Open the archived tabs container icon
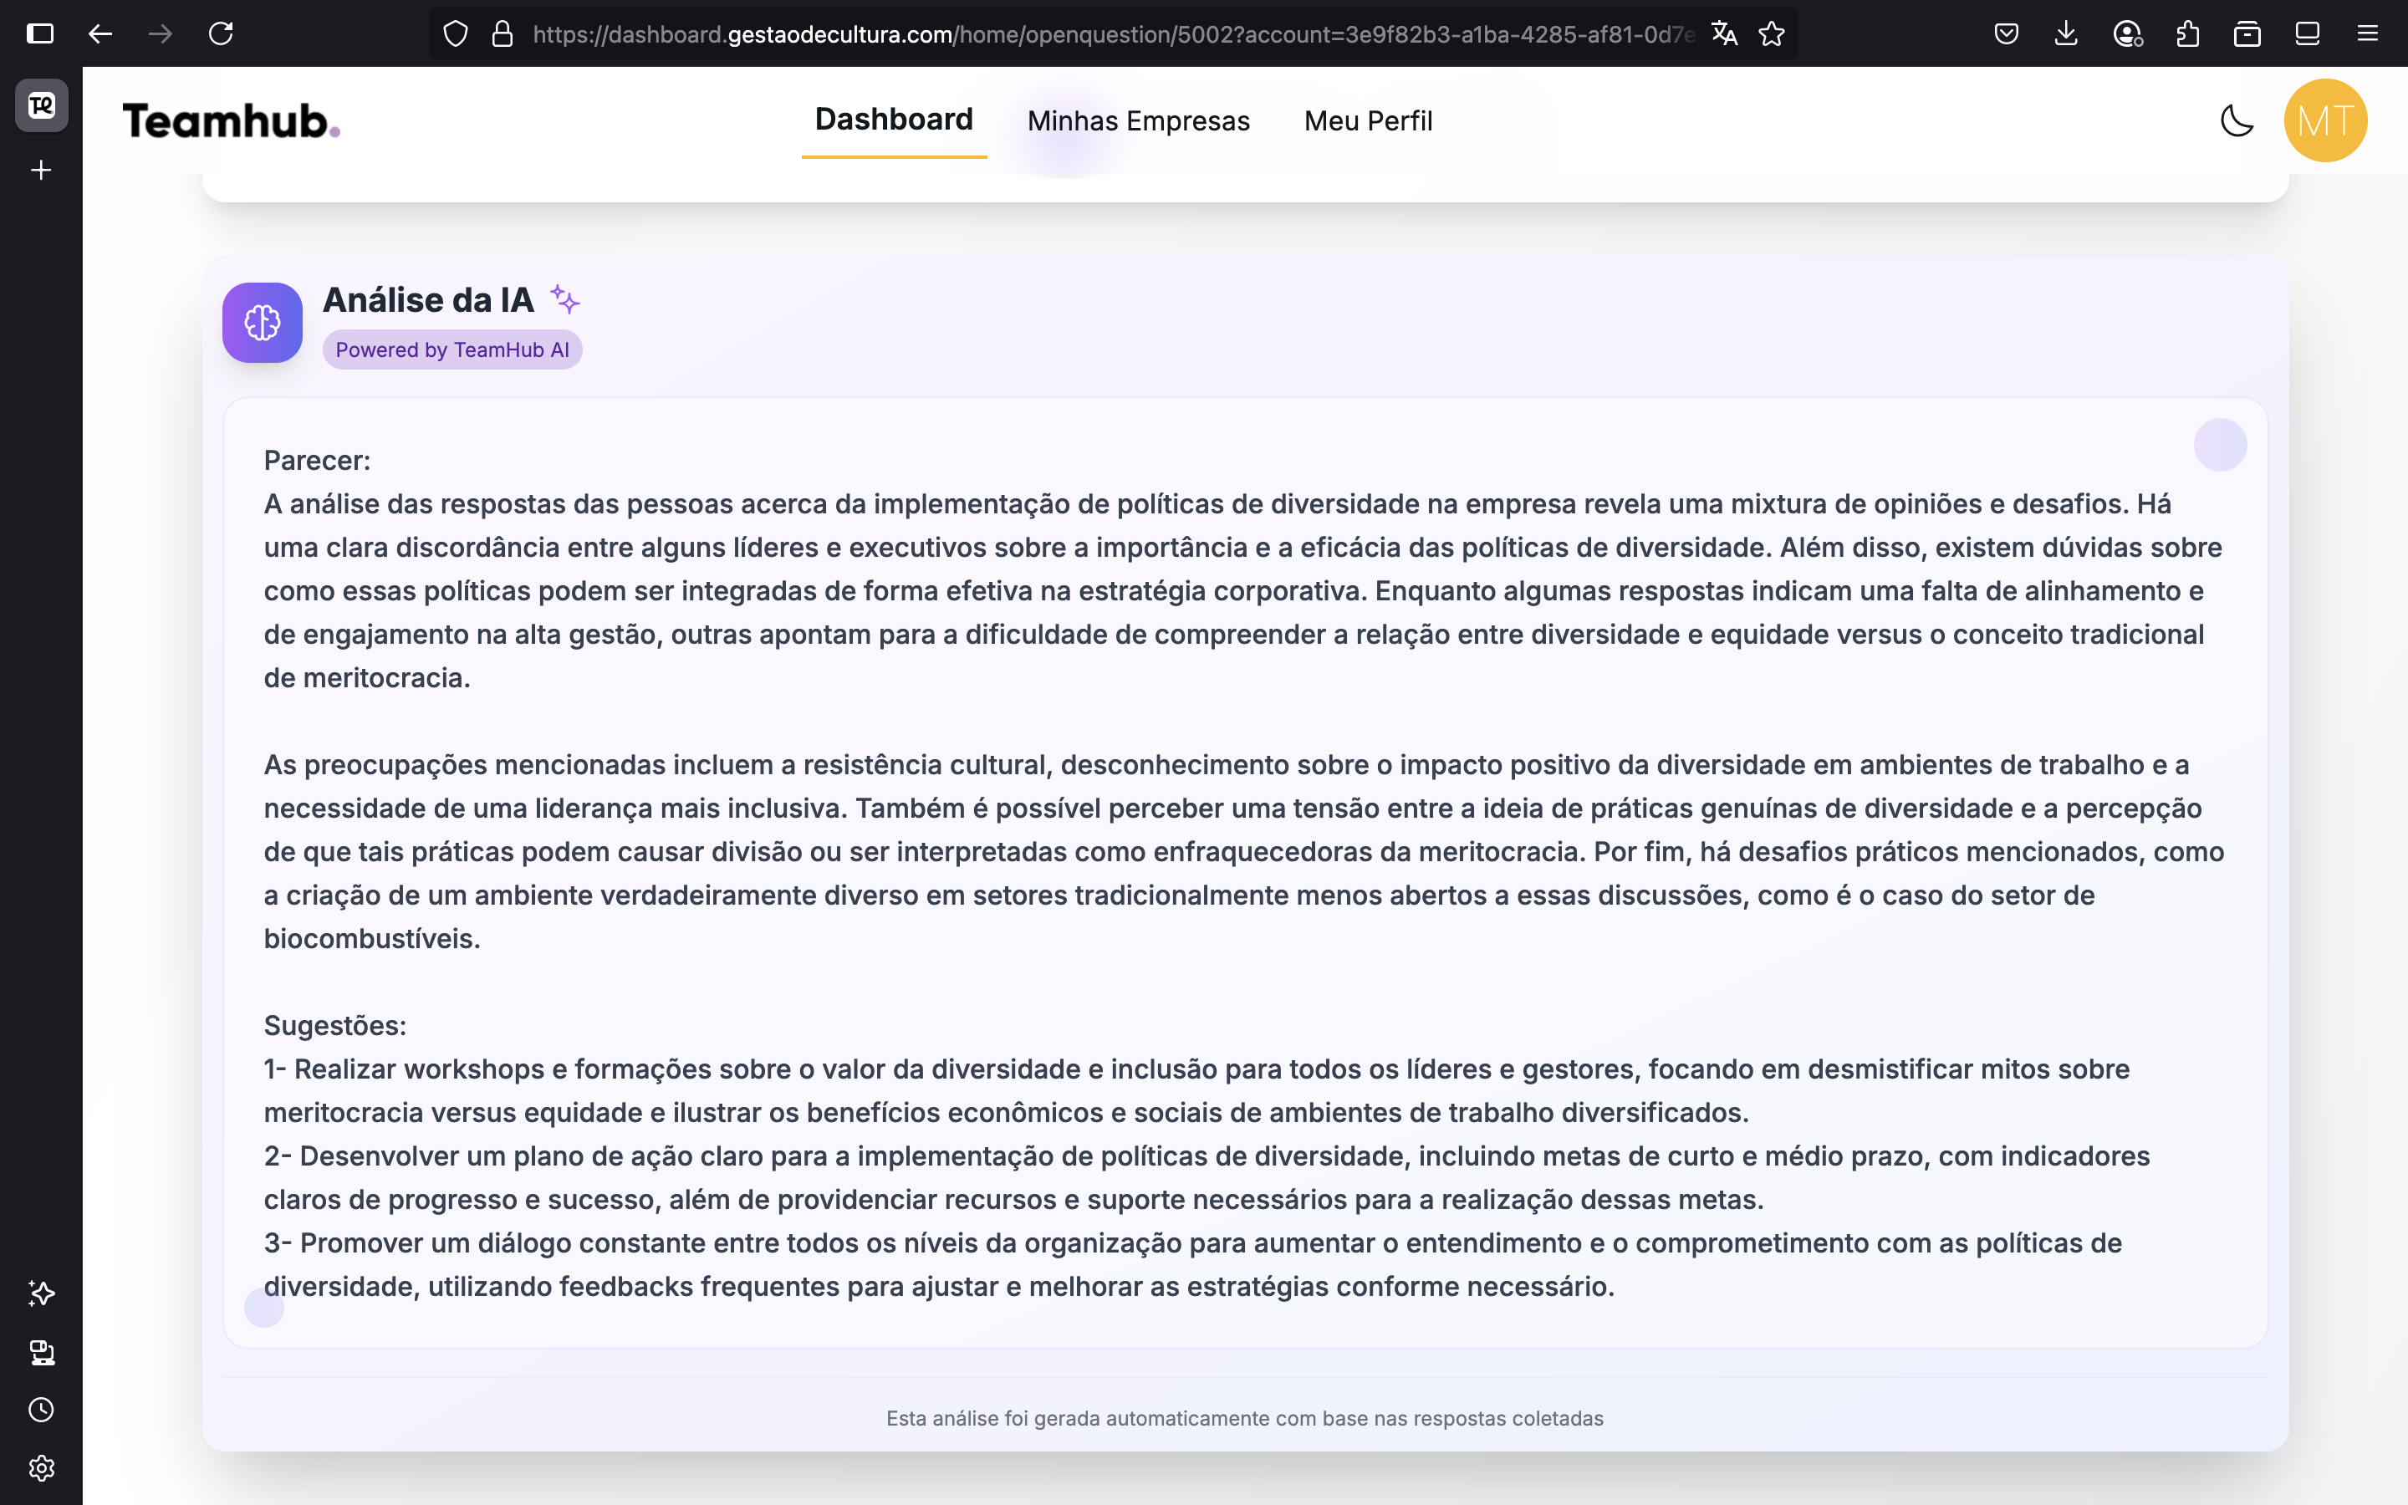This screenshot has height=1505, width=2408. [x=2247, y=33]
